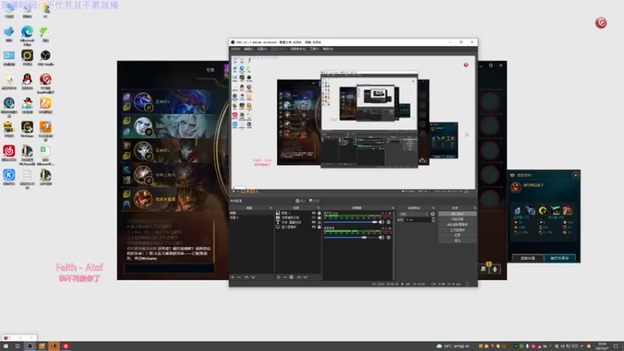Select the yellow circular rune icon in the League popup
Viewport: 624px width, 351px height.
[542, 210]
